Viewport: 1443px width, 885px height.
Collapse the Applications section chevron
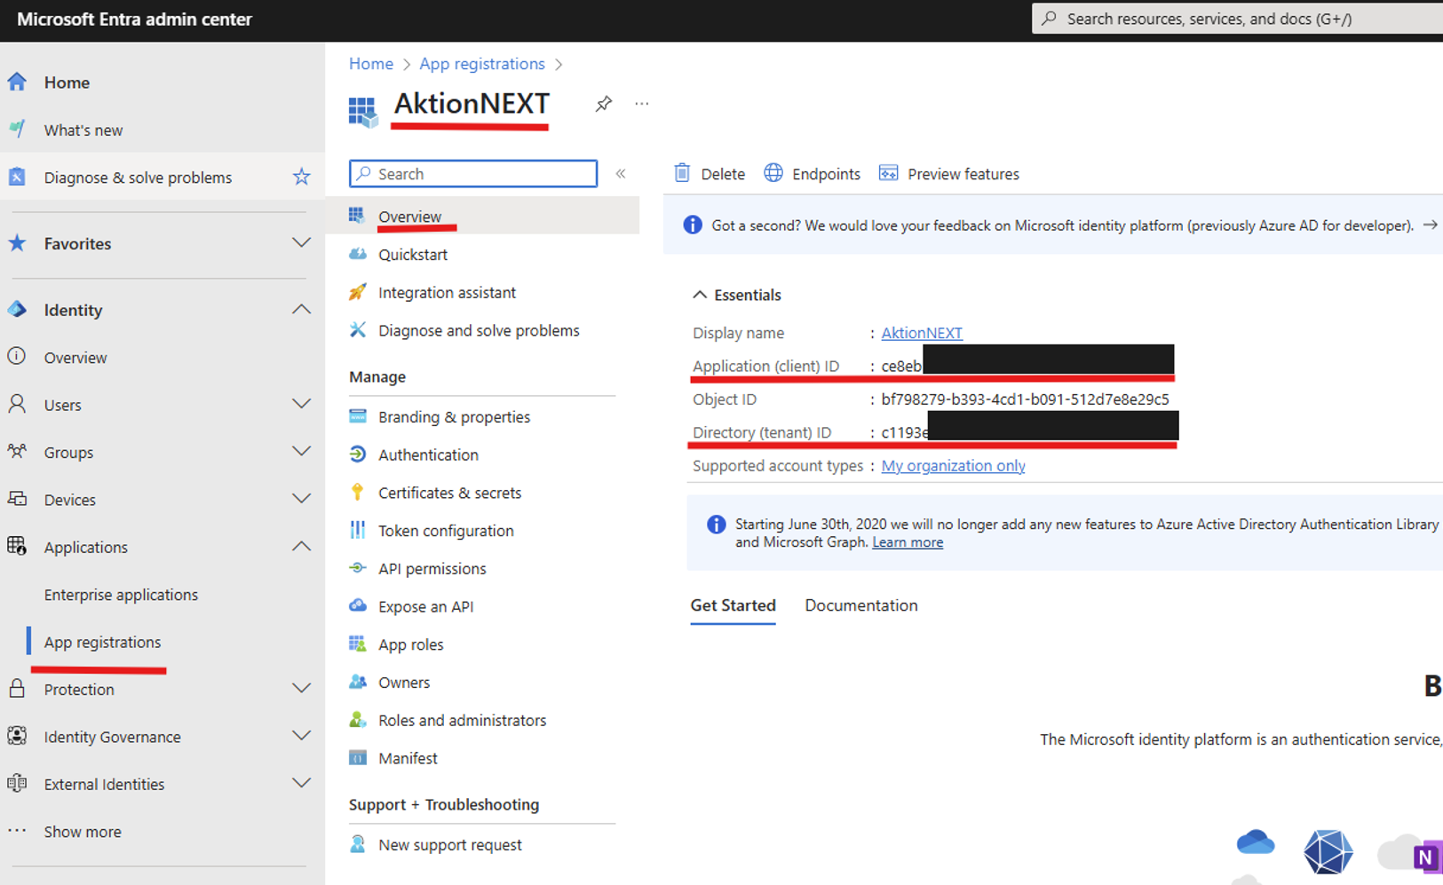click(x=302, y=546)
